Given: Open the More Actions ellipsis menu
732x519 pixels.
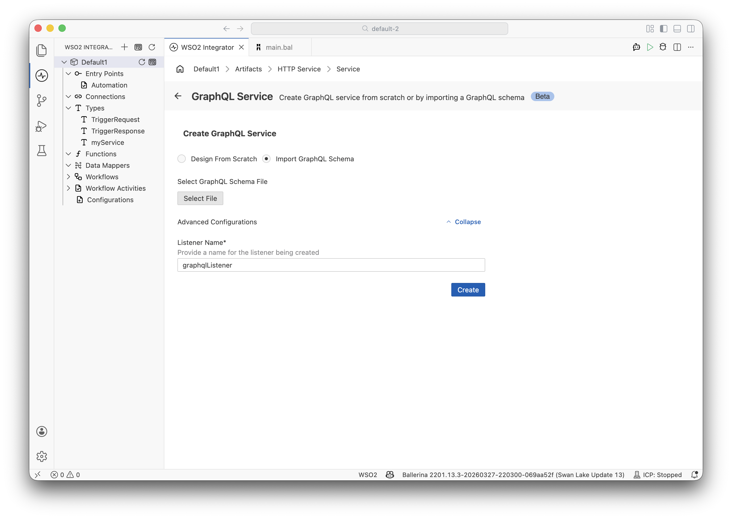Looking at the screenshot, I should (691, 47).
